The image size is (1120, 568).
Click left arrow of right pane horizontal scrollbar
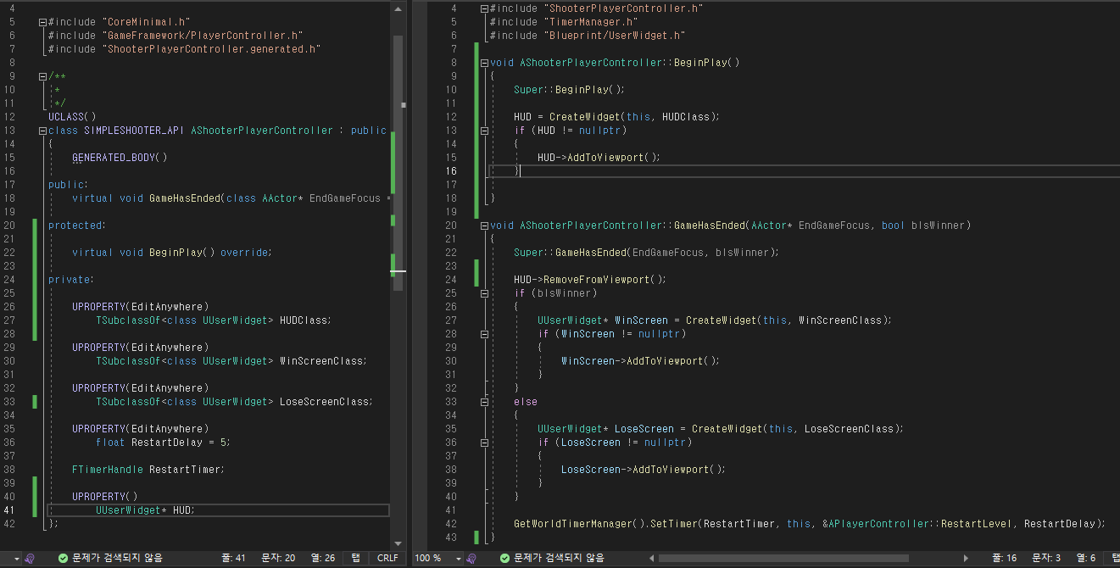pos(652,558)
